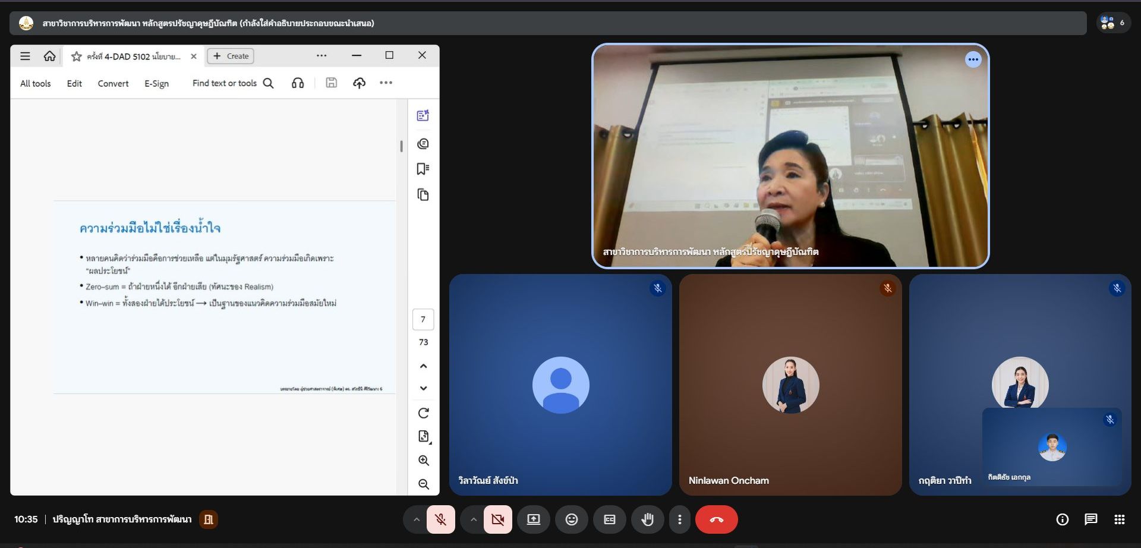Zoom out of the PDF document

coord(423,484)
